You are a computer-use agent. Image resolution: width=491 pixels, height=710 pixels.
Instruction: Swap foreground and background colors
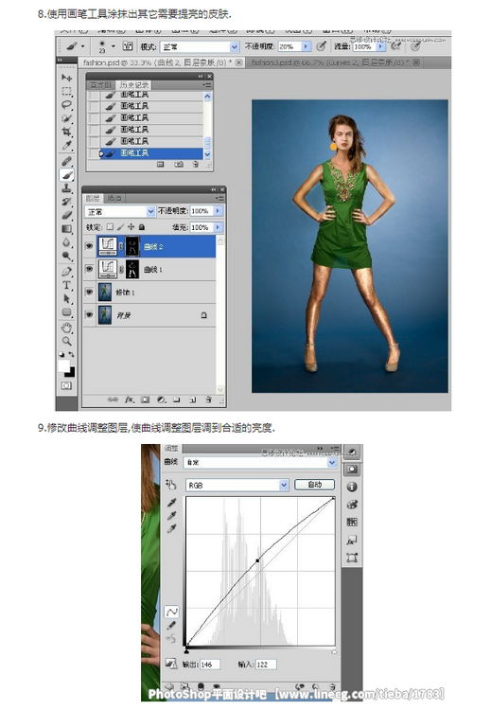(71, 355)
